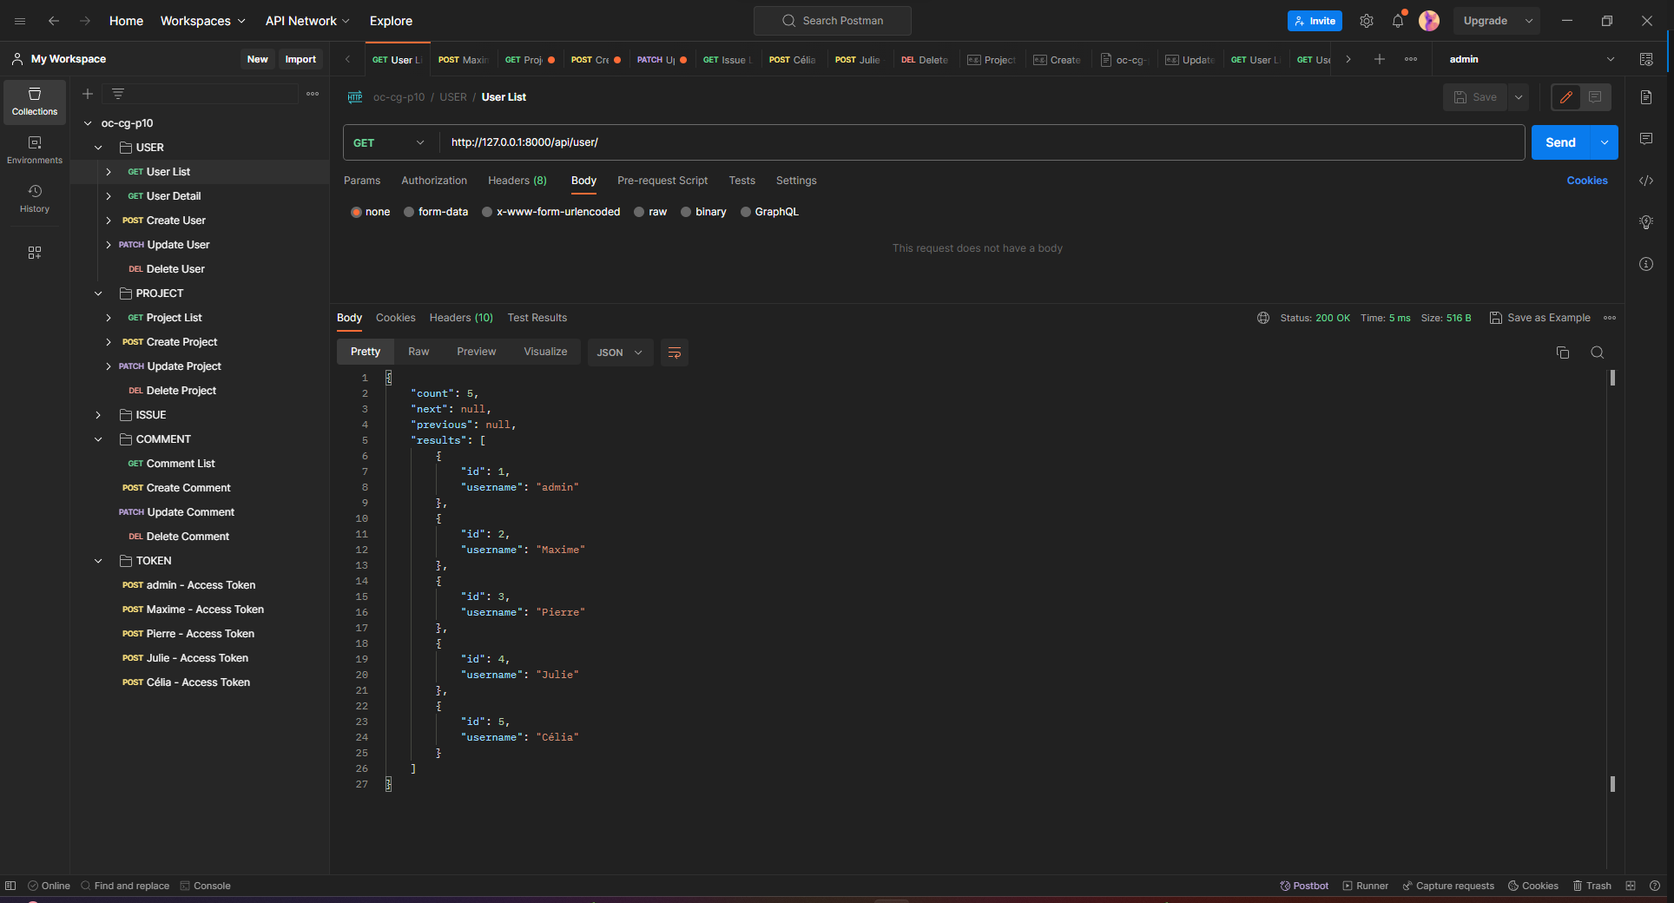The image size is (1674, 903).
Task: Open the History sidebar panel
Action: click(35, 199)
